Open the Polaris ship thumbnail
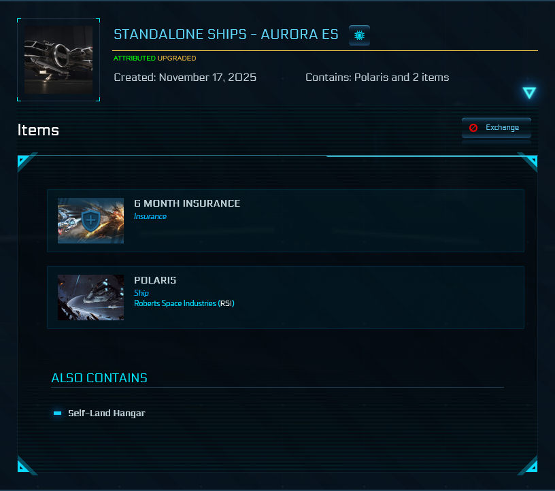The height and width of the screenshot is (491, 555). [x=90, y=297]
